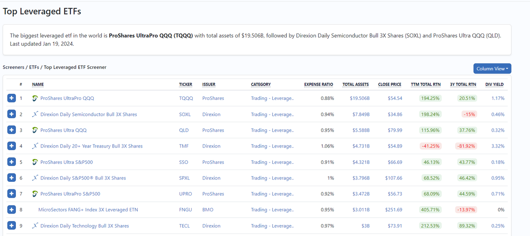Open the ProShares UltraPro QQQ fund link
Image resolution: width=530 pixels, height=236 pixels.
(x=67, y=98)
